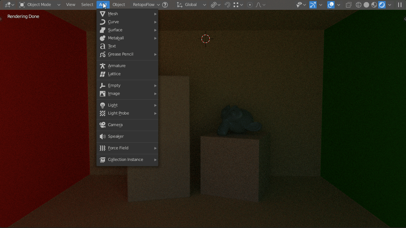Screen dimensions: 406x228
Task: Click the Collection Instance box icon
Action: click(102, 159)
